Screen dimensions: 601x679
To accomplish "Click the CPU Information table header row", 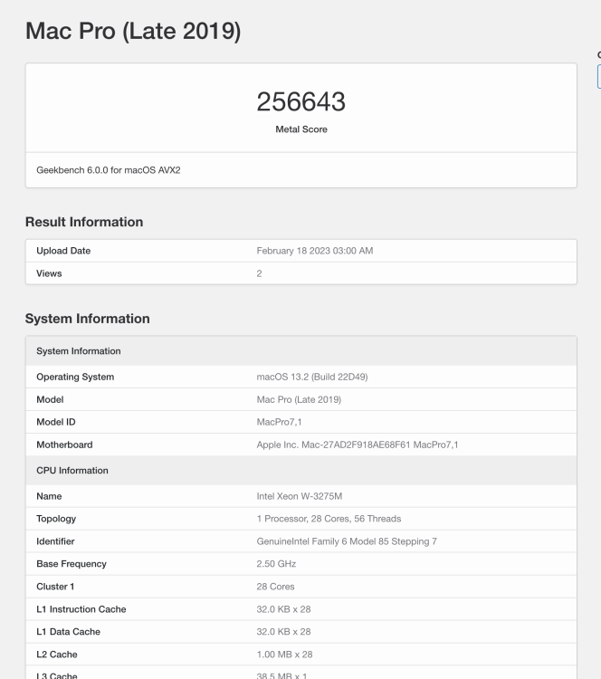I will [x=300, y=470].
